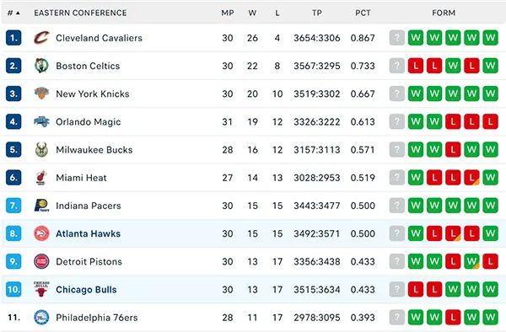This screenshot has height=332, width=506.
Task: Open the Chicago Bulls team link
Action: click(x=86, y=290)
